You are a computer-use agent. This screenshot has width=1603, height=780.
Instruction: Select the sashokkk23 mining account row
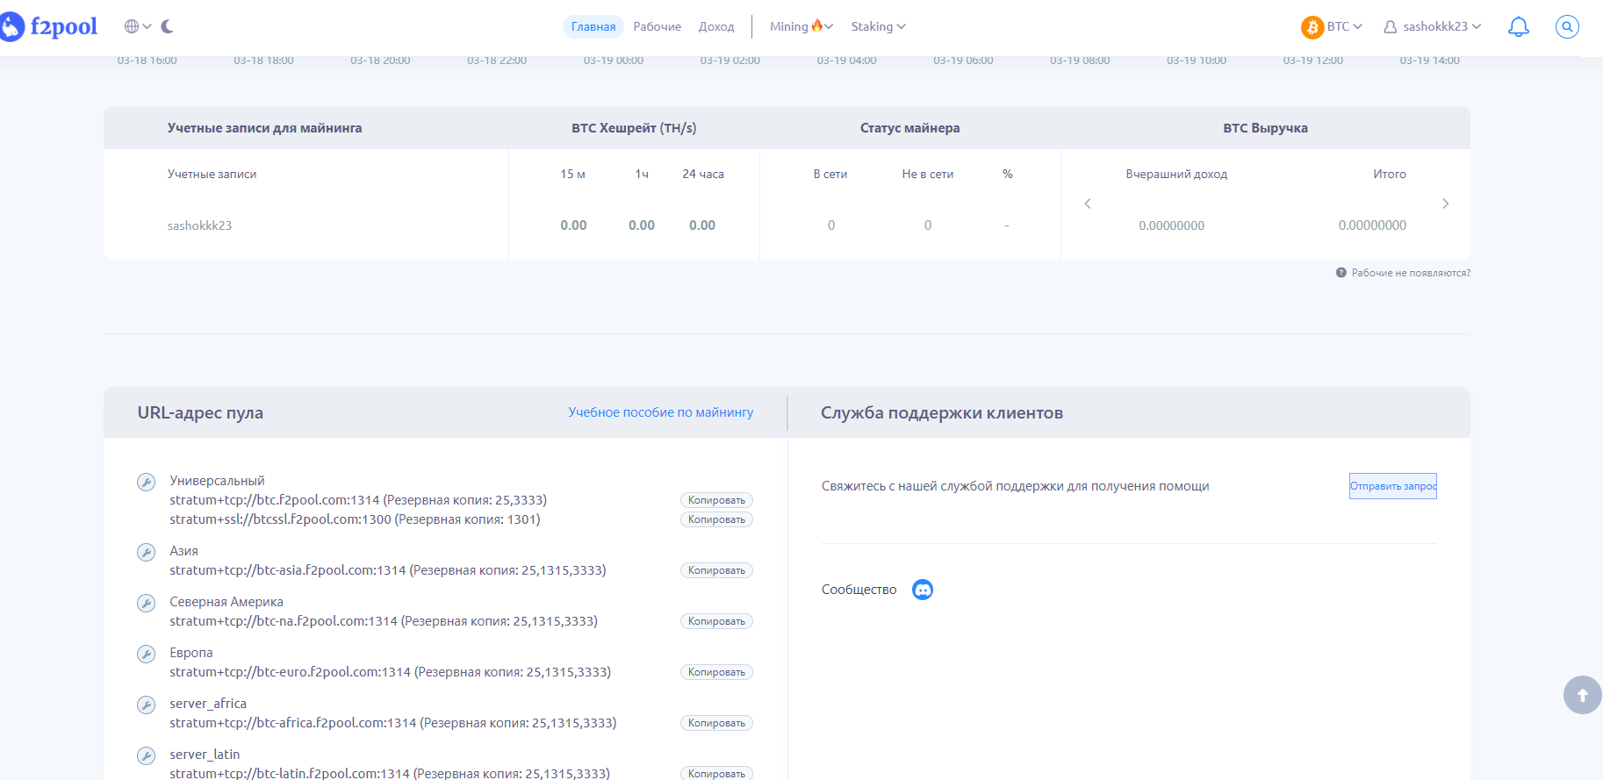(x=200, y=225)
